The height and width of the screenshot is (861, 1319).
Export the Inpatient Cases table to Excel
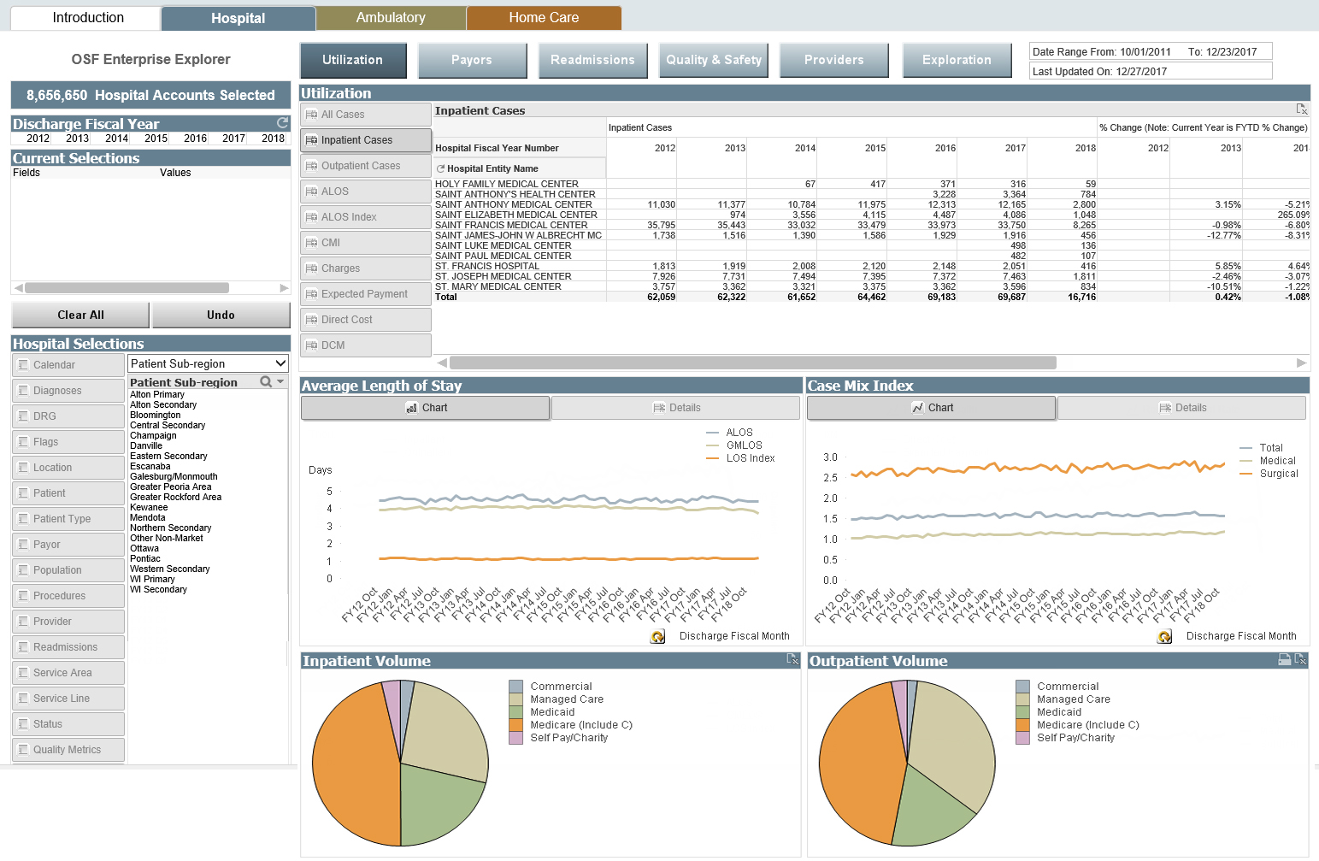click(x=1302, y=109)
